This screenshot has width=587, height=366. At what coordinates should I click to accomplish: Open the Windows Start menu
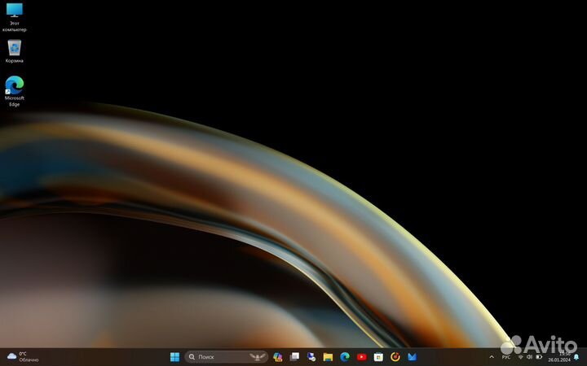click(x=174, y=356)
